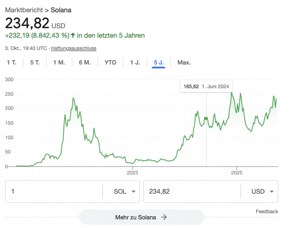Open the SOL currency dropdown
Viewport: 300px width, 228px height.
pyautogui.click(x=125, y=192)
